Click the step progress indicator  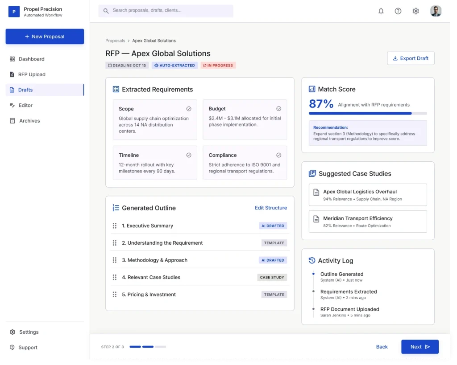(148, 347)
